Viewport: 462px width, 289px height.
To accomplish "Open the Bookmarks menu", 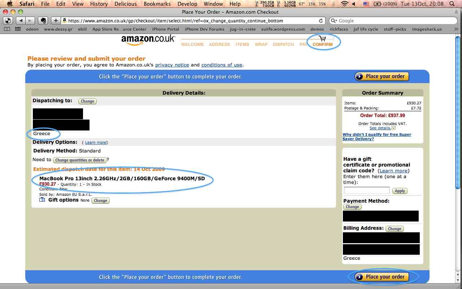I will pyautogui.click(x=157, y=4).
